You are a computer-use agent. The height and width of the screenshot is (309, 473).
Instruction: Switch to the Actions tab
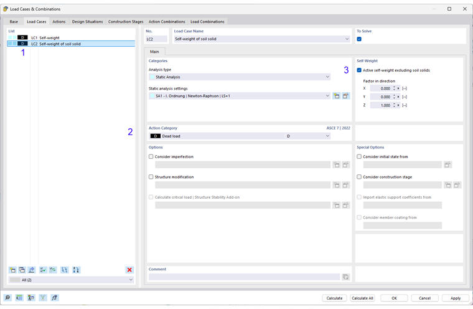59,22
